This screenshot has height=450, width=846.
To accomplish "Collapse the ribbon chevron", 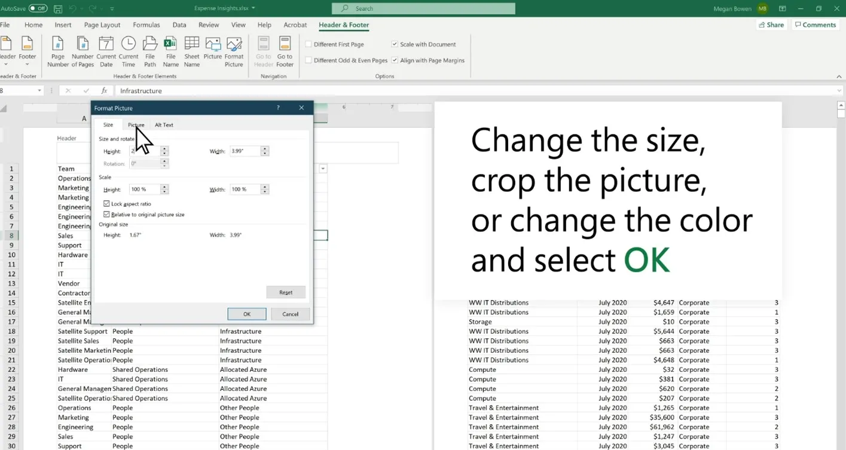I will coord(839,76).
